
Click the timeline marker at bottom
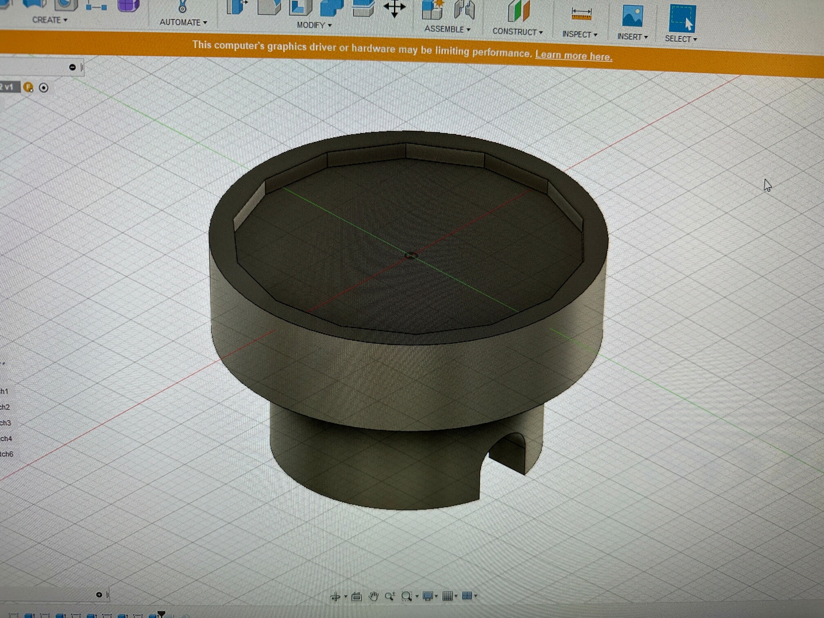[x=161, y=614]
